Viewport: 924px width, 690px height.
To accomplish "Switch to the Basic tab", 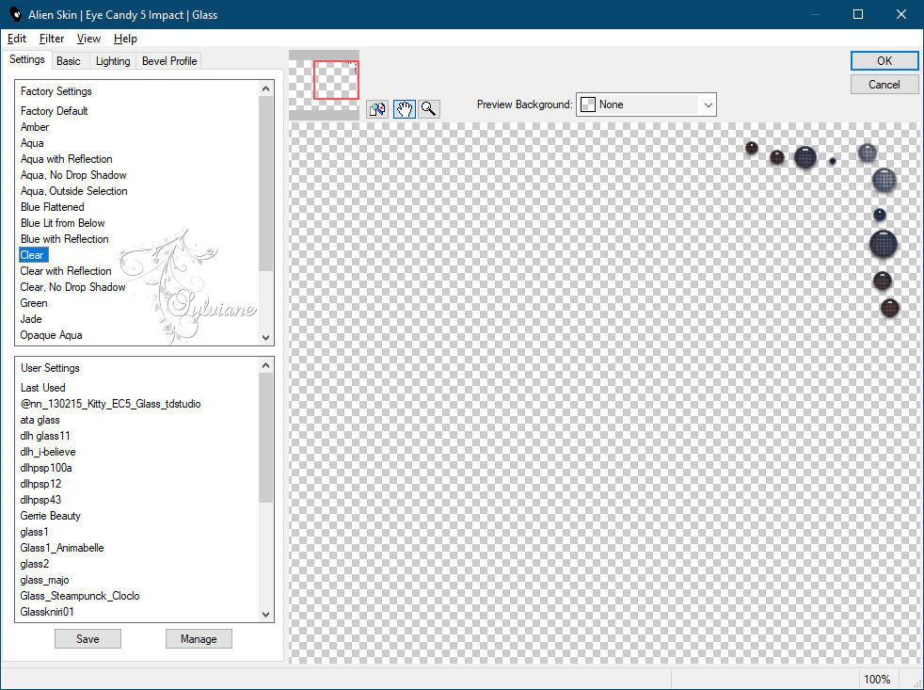I will coord(69,61).
